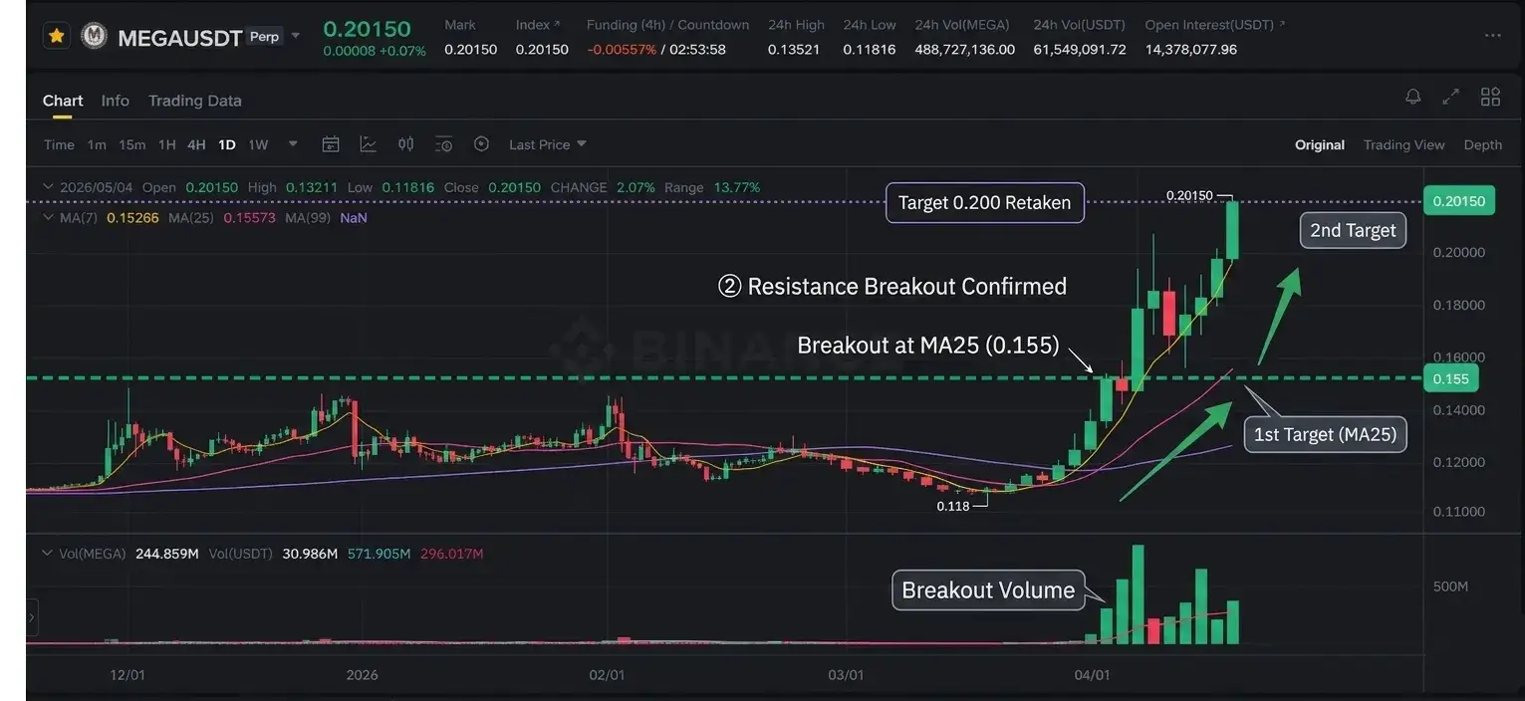This screenshot has width=1525, height=701.
Task: Open the Open Interest(USDT) details link
Action: coord(1215,24)
